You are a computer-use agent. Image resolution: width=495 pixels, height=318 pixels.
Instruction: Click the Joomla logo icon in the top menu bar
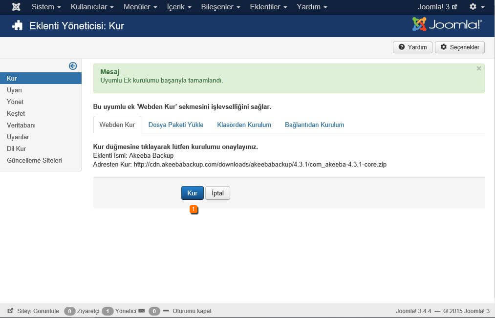click(16, 7)
